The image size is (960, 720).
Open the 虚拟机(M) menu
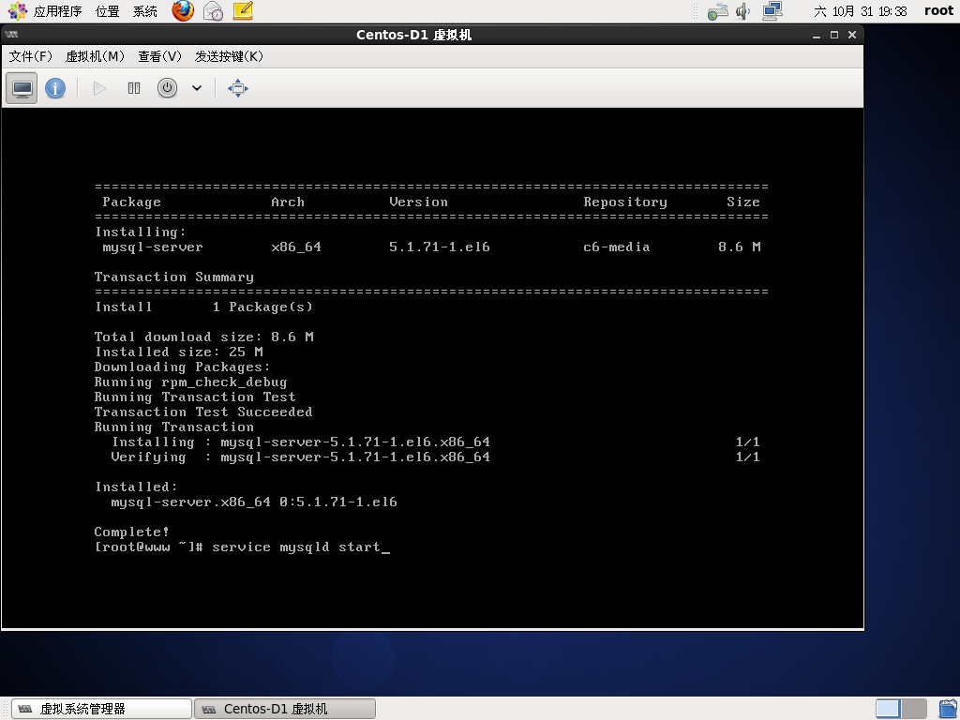pos(95,56)
